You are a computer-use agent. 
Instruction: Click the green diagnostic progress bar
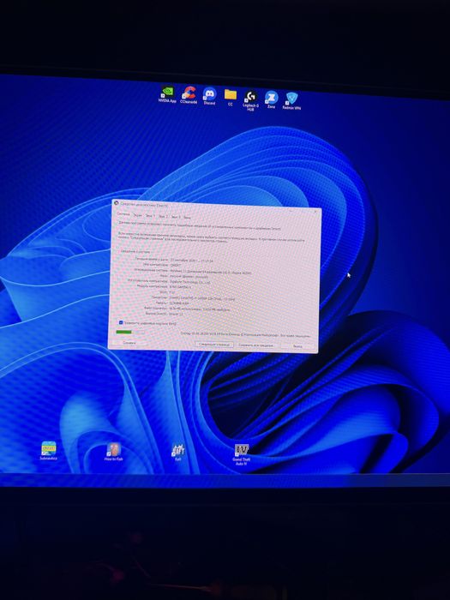click(130, 333)
